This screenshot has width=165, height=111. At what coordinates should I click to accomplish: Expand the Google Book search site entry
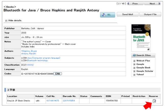click(134, 68)
